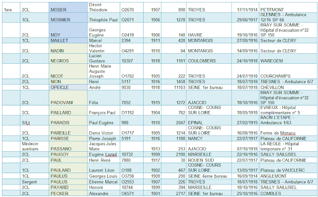Click first name Etienne Marcel

[x=103, y=182]
